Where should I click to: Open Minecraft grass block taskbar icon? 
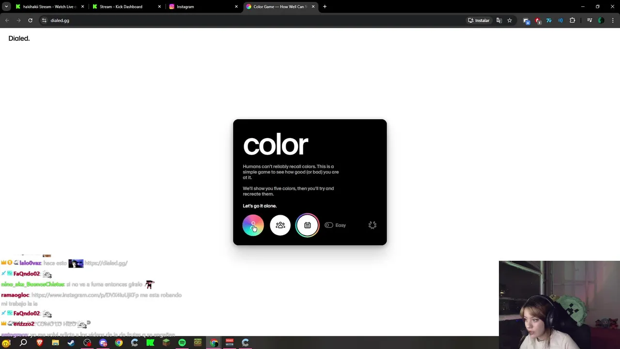[166, 343]
